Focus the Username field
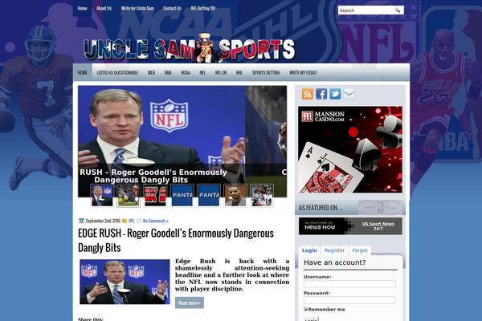 (349, 284)
